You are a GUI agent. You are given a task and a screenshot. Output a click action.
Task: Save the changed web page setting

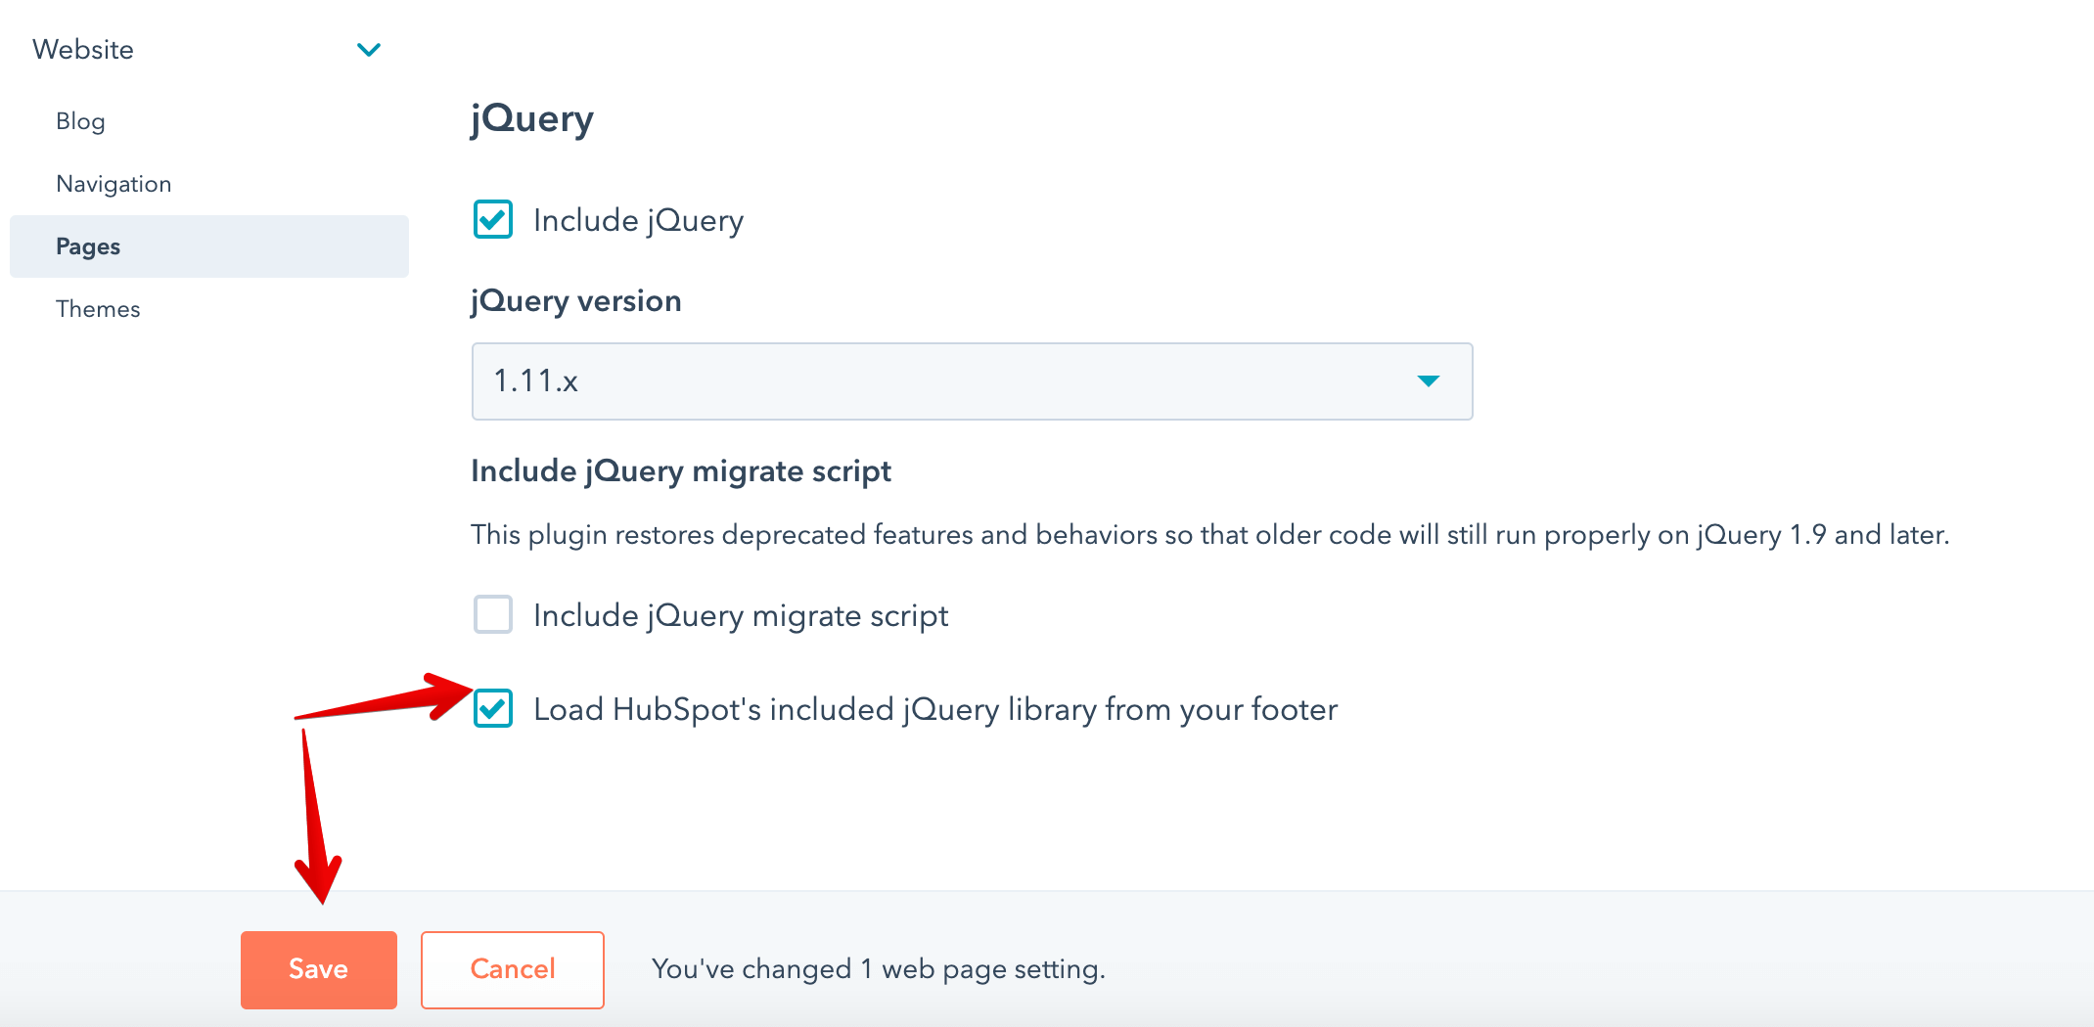318,968
